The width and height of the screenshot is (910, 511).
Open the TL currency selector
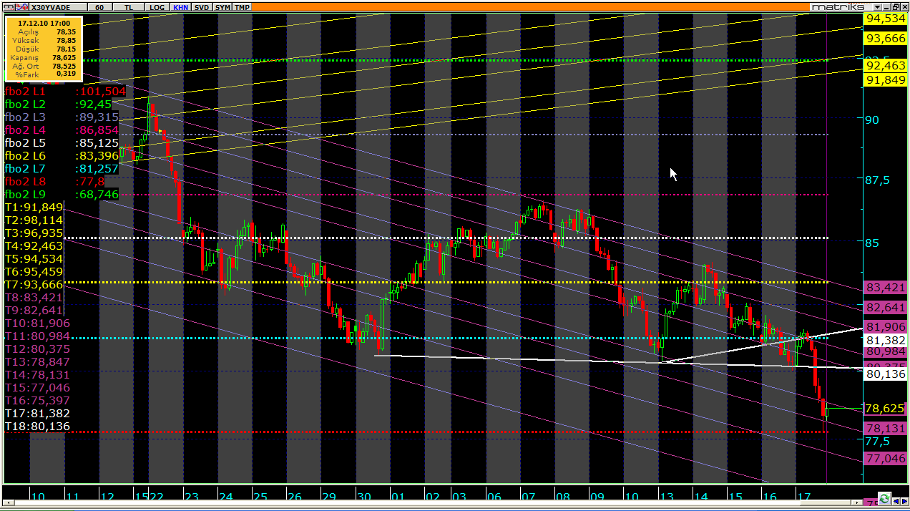tap(129, 6)
